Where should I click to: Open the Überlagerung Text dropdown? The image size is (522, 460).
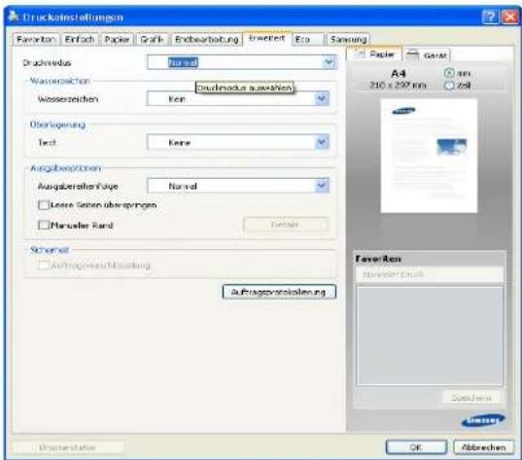pos(238,142)
